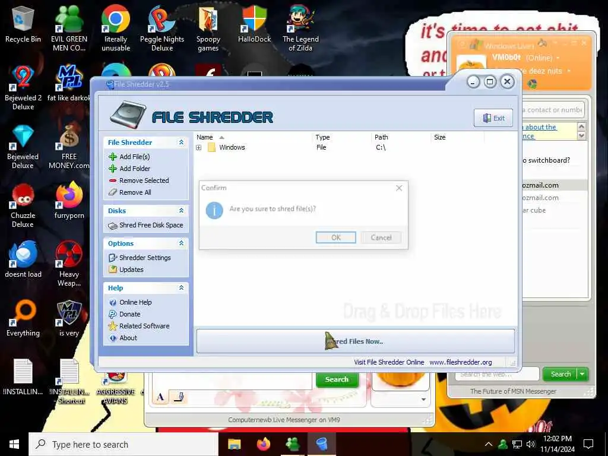The height and width of the screenshot is (456, 608).
Task: Open The Legend of Zilda icon
Action: (300, 28)
